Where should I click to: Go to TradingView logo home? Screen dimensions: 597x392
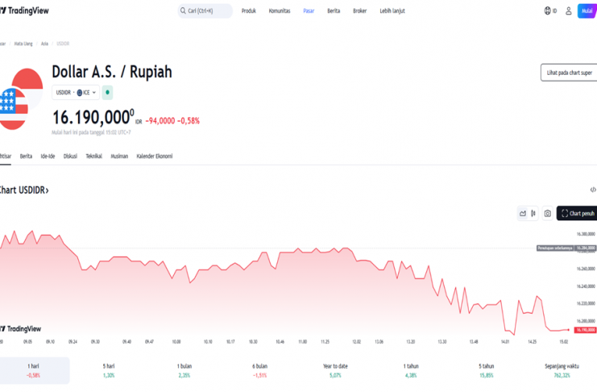(x=30, y=10)
